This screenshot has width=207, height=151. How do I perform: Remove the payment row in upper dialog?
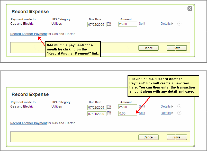[x=179, y=24]
